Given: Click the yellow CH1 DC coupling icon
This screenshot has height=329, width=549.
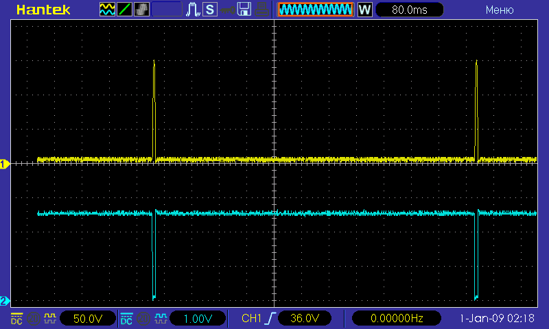Looking at the screenshot, I should pyautogui.click(x=16, y=319).
